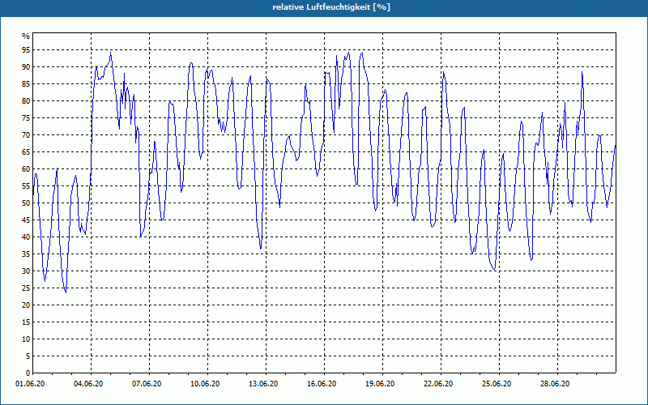Image resolution: width=648 pixels, height=405 pixels.
Task: Pick the y-axis value 30
Action: [26, 271]
